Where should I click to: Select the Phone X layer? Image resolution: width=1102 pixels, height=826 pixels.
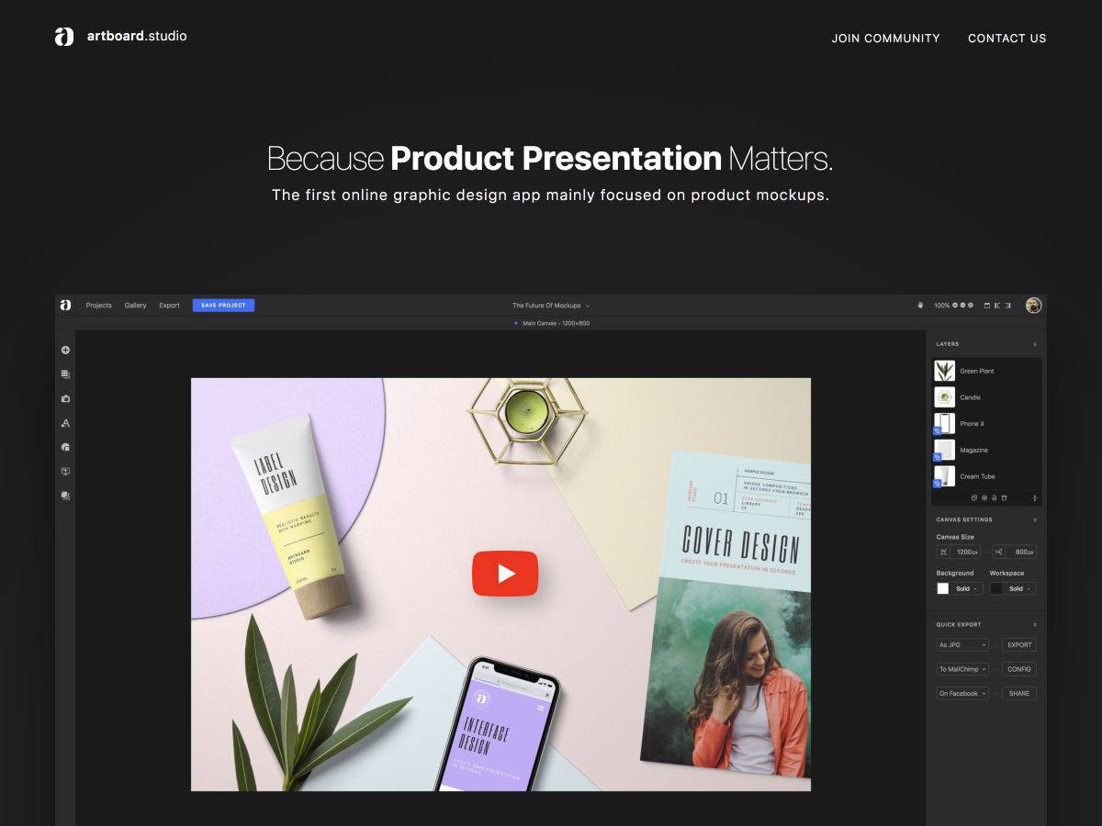pos(986,424)
